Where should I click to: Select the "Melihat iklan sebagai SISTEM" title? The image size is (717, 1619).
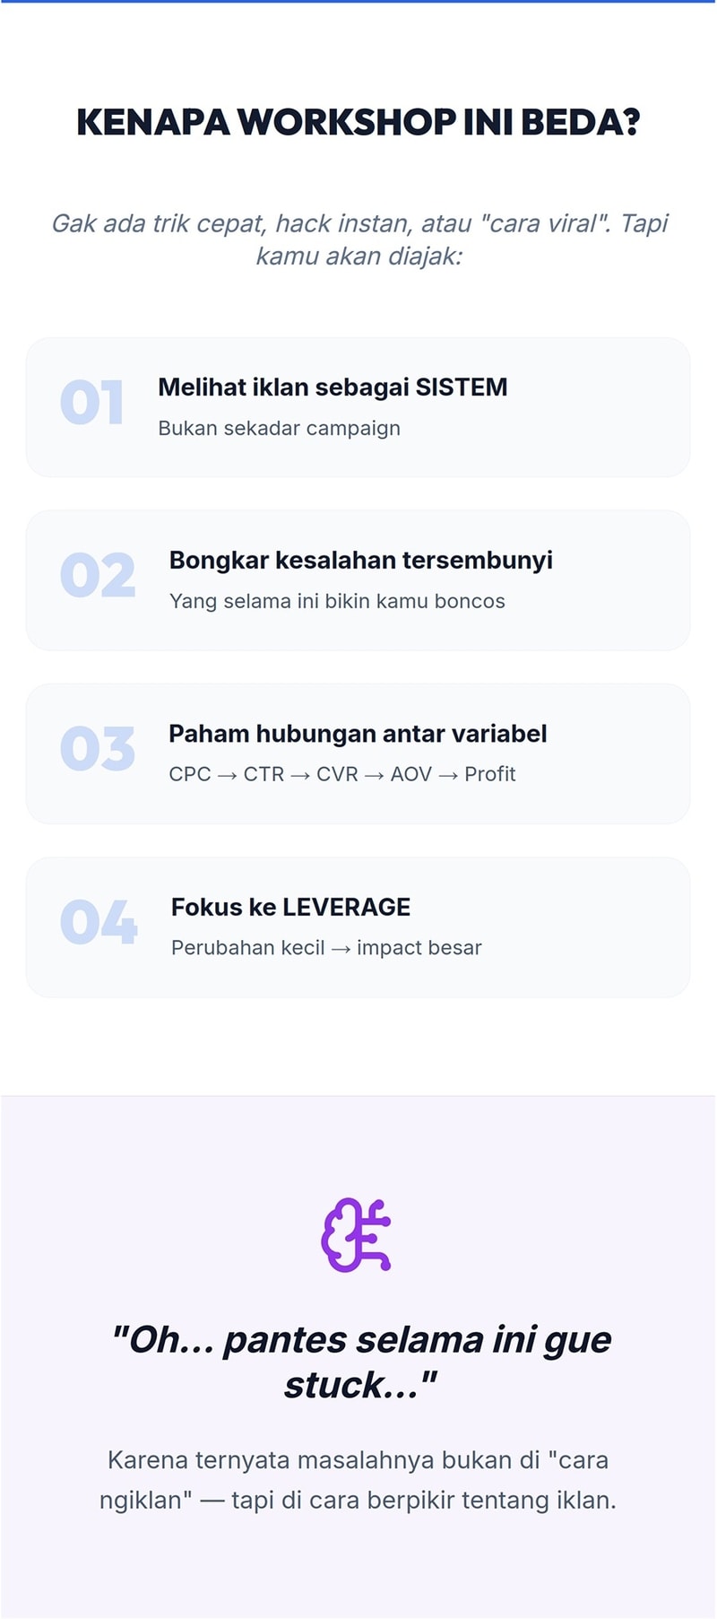click(x=333, y=387)
